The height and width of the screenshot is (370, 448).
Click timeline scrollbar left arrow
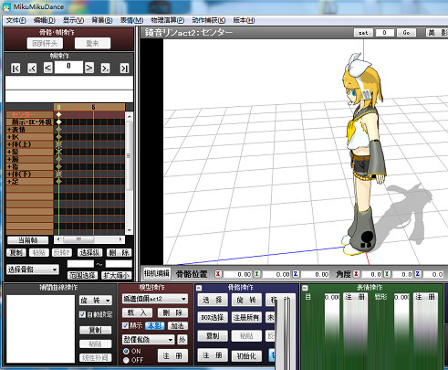click(58, 239)
